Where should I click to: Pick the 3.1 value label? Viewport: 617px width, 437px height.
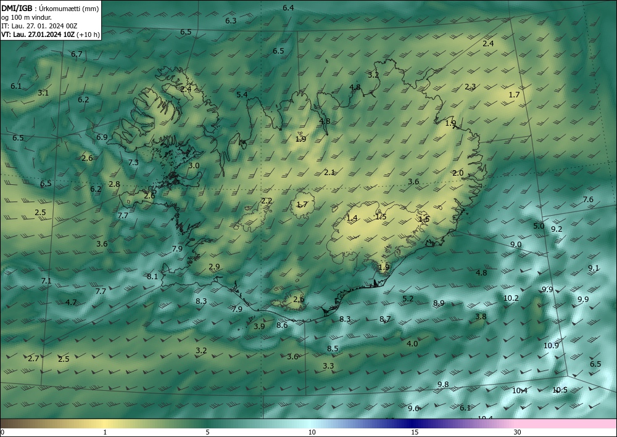[43, 93]
